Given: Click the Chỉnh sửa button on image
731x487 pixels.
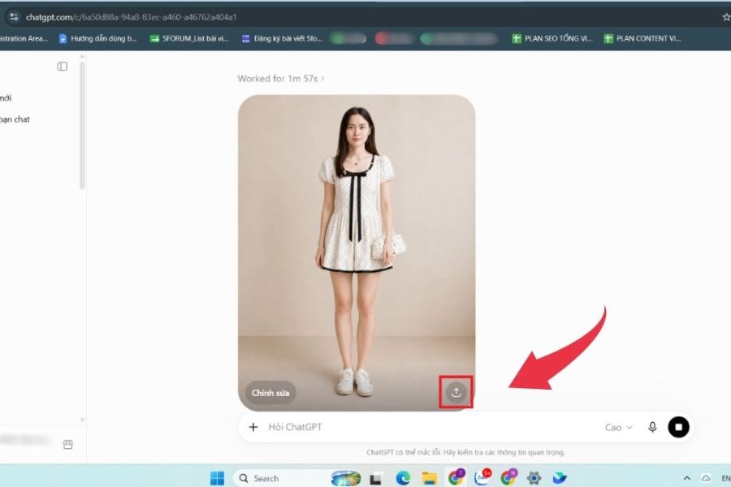Looking at the screenshot, I should pos(270,393).
